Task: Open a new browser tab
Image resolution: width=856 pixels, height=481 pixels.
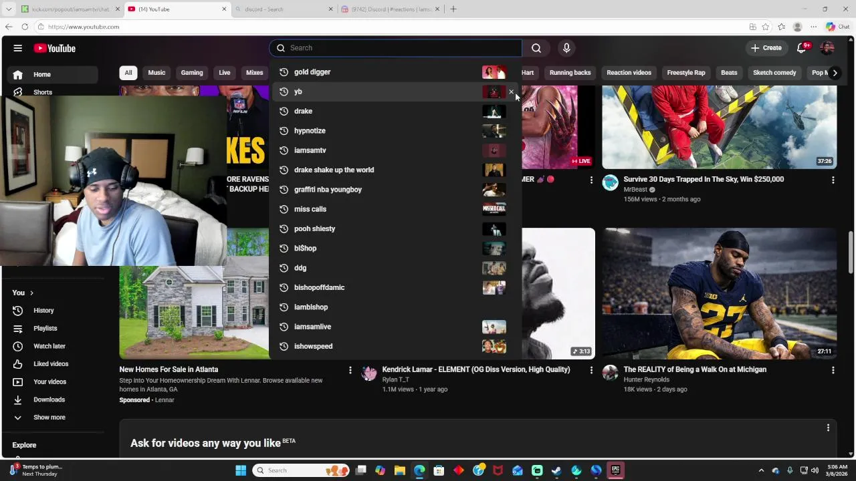Action: point(453,9)
